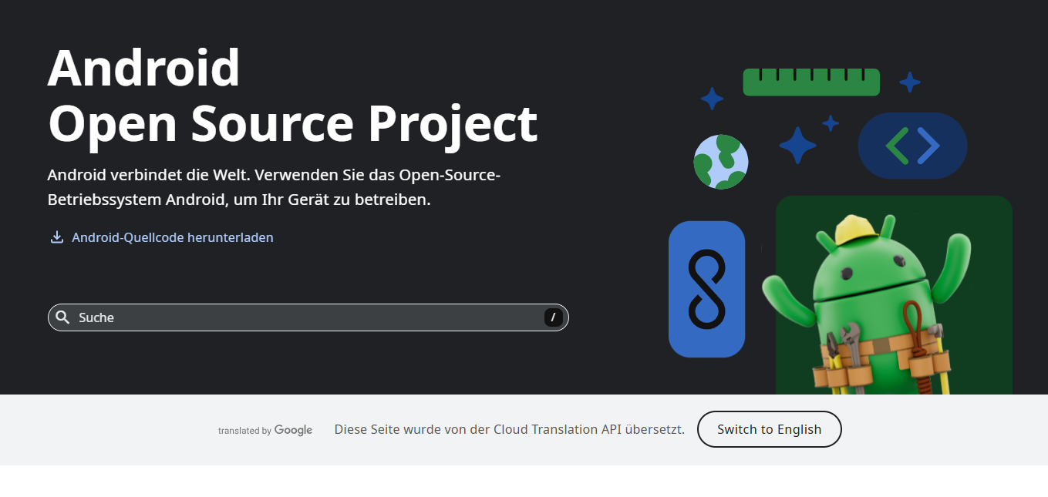Image resolution: width=1048 pixels, height=497 pixels.
Task: Click the yellow hard hat on the mascot
Action: pyautogui.click(x=856, y=229)
